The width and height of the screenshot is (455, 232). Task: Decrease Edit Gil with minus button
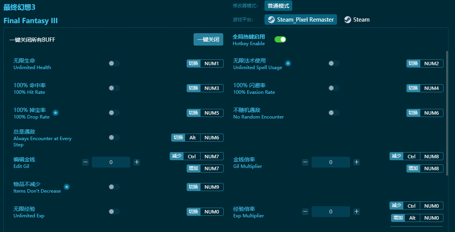tap(85, 162)
